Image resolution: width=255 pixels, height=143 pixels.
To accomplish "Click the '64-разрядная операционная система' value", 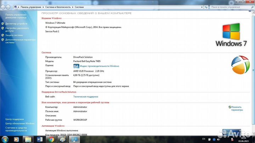I will (x=92, y=82).
